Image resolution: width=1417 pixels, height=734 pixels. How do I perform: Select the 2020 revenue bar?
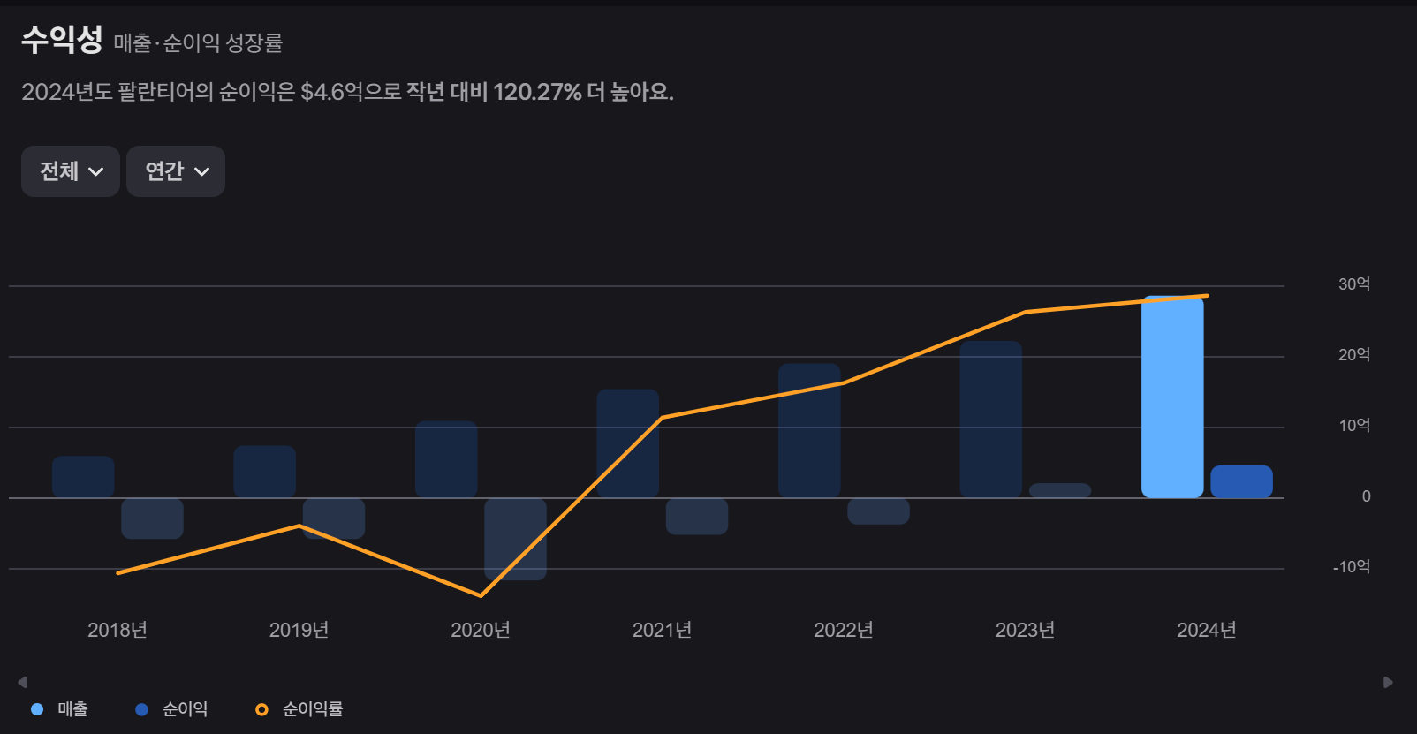(x=446, y=459)
